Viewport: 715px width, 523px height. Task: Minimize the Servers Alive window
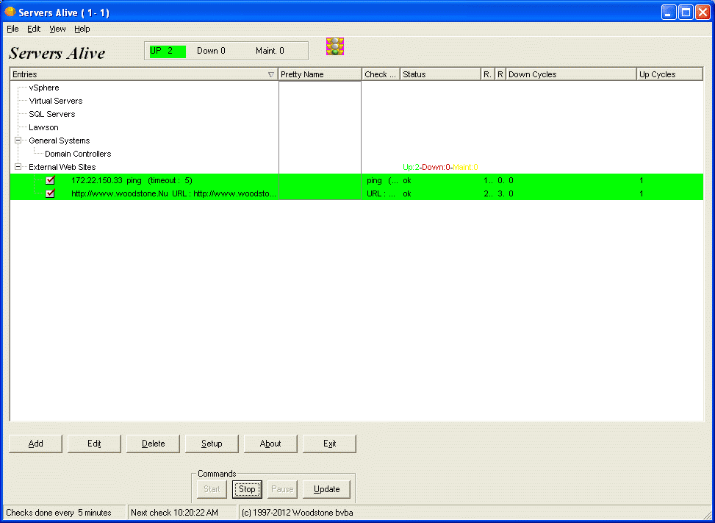point(669,13)
